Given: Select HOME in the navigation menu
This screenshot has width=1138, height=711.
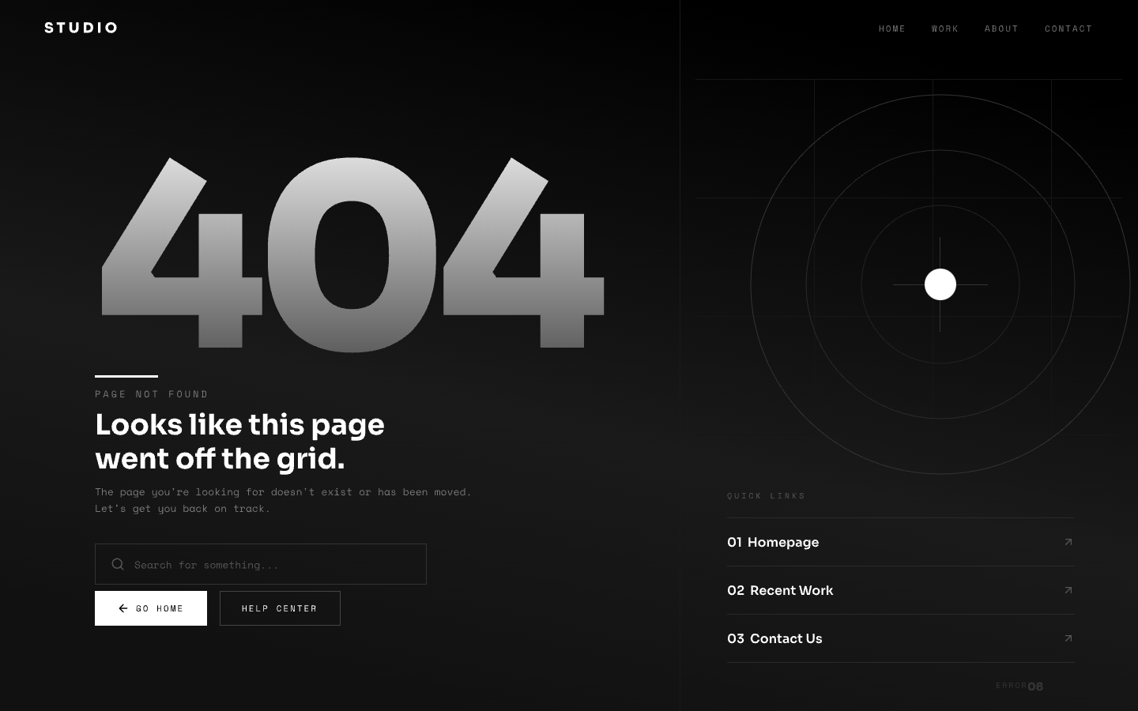Looking at the screenshot, I should [x=892, y=28].
